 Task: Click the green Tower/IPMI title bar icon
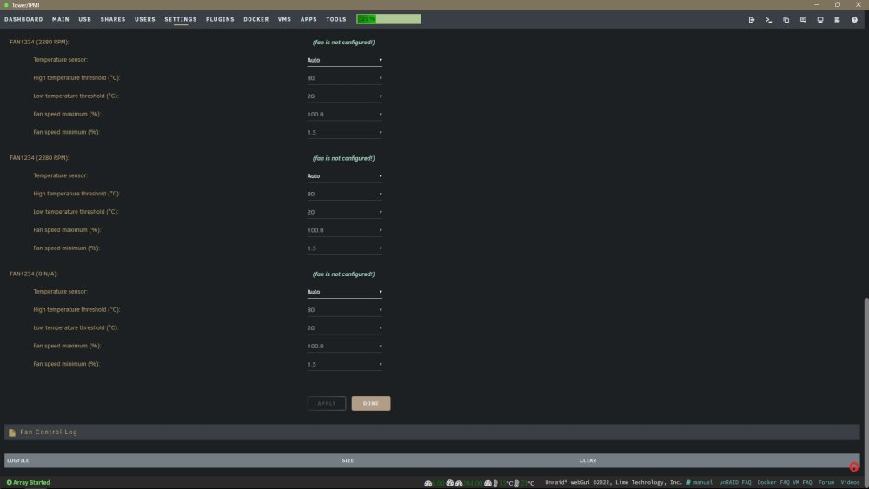[x=6, y=5]
